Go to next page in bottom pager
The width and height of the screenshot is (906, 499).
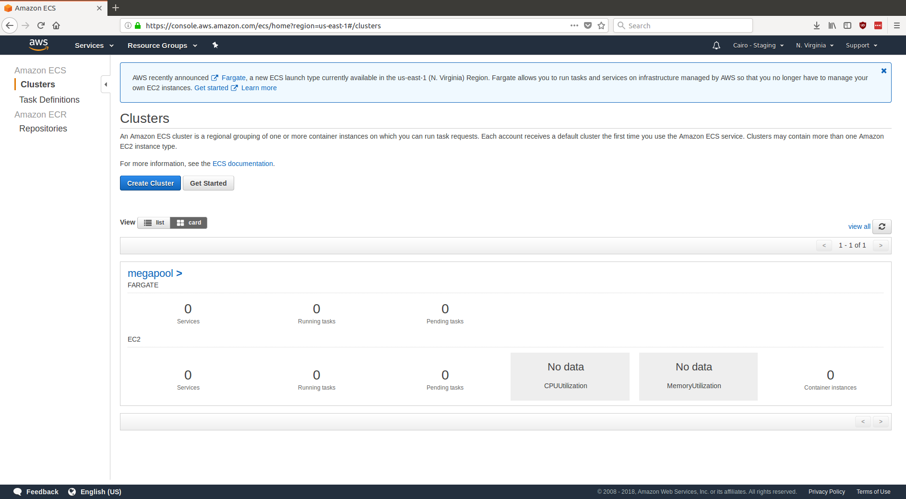point(881,422)
